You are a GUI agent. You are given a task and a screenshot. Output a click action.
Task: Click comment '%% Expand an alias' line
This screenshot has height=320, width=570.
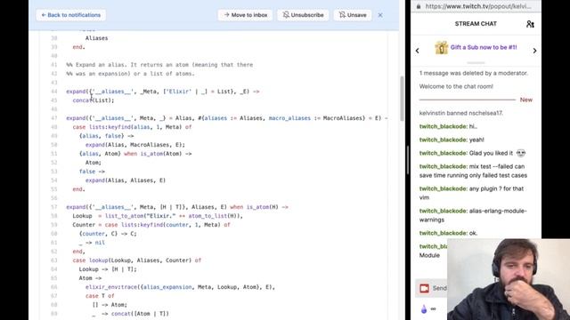(x=159, y=65)
